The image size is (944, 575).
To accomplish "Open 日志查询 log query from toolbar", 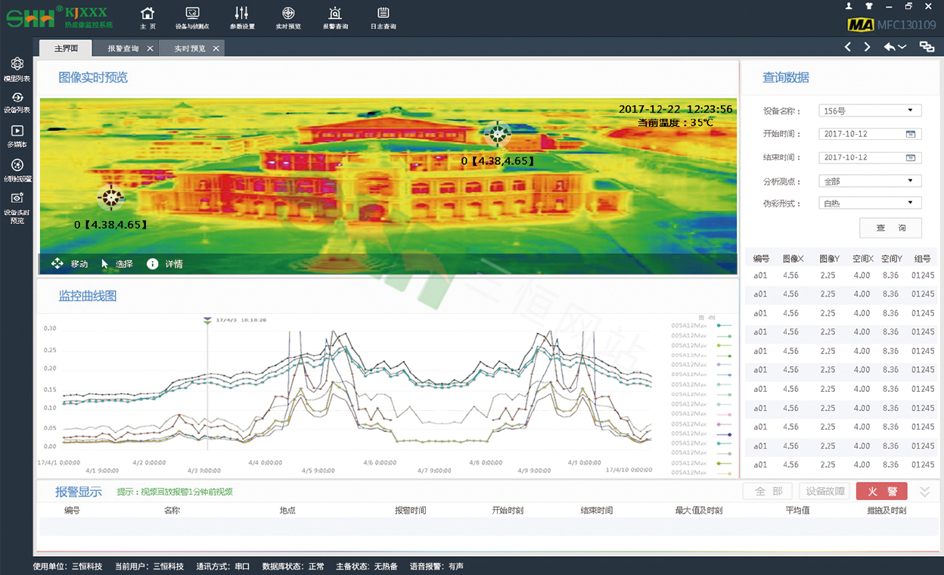I will pos(383,17).
